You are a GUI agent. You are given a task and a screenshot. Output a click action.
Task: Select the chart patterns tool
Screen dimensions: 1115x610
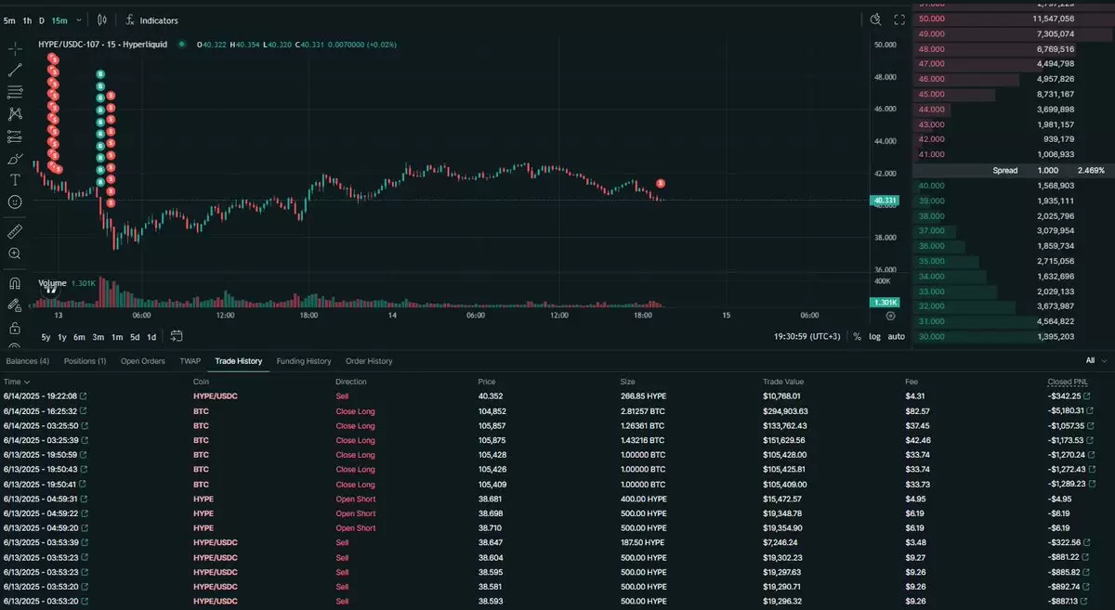point(15,114)
